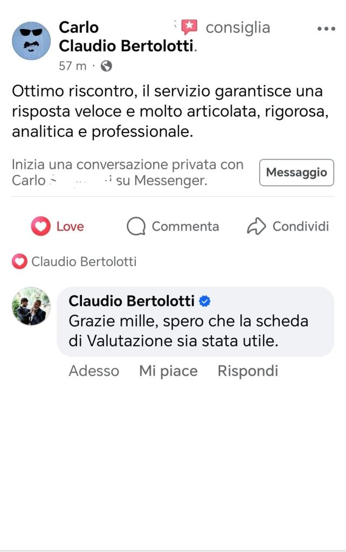Click the blue verified badge
Viewport: 346px width, 552px height.
(205, 301)
